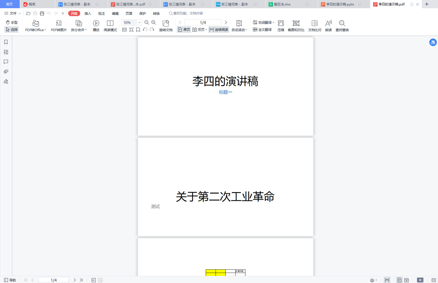Open 文档比对 document comparison
This screenshot has width=438, height=283.
(x=315, y=26)
